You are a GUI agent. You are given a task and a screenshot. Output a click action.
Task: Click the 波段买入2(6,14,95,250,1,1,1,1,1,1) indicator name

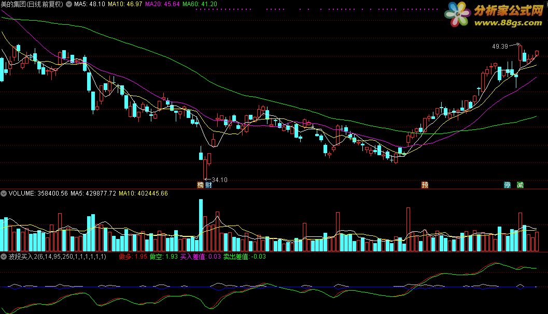58,257
